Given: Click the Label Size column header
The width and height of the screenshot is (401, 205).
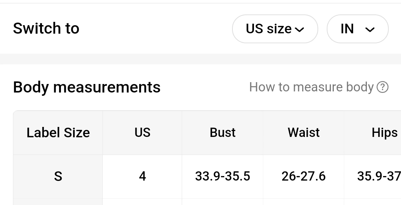Looking at the screenshot, I should pyautogui.click(x=58, y=133).
